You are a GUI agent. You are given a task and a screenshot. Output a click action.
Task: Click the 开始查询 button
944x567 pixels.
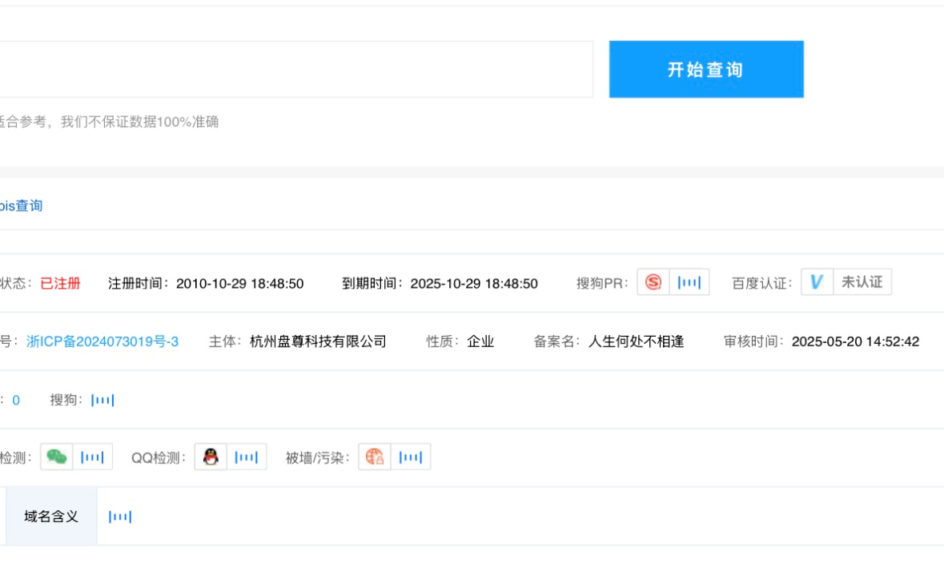tap(705, 70)
